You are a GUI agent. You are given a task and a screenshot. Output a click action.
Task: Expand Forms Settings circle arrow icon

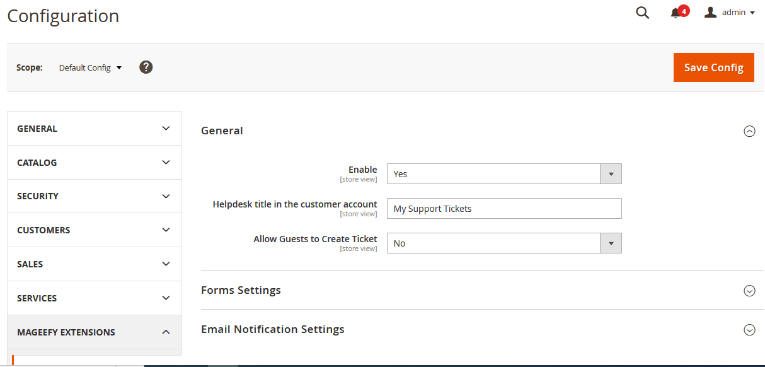click(x=749, y=291)
